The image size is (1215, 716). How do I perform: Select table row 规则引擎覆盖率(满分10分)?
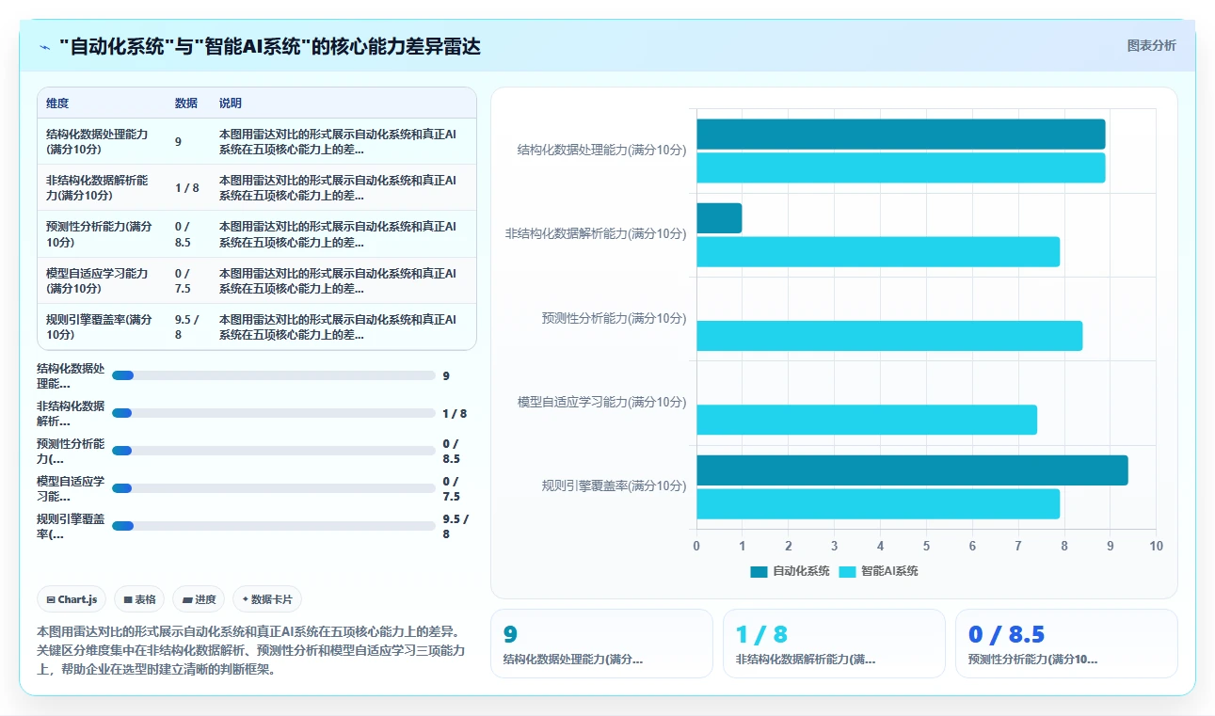[x=257, y=326]
